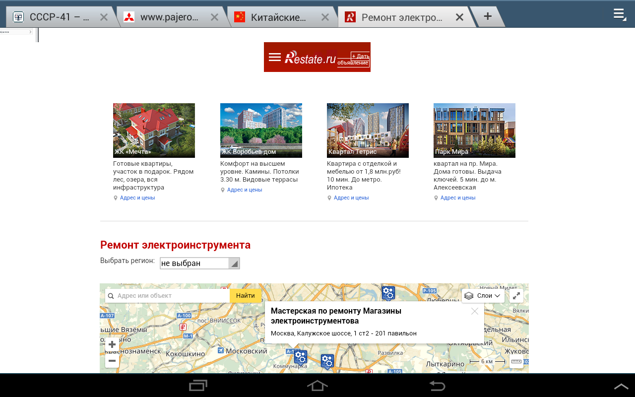Expand the map layers dropdown

[x=483, y=296]
